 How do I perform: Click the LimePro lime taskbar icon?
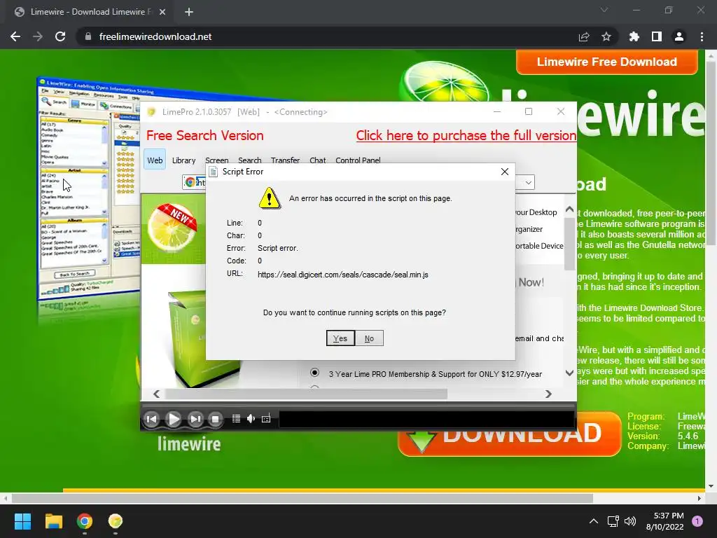[x=116, y=521]
